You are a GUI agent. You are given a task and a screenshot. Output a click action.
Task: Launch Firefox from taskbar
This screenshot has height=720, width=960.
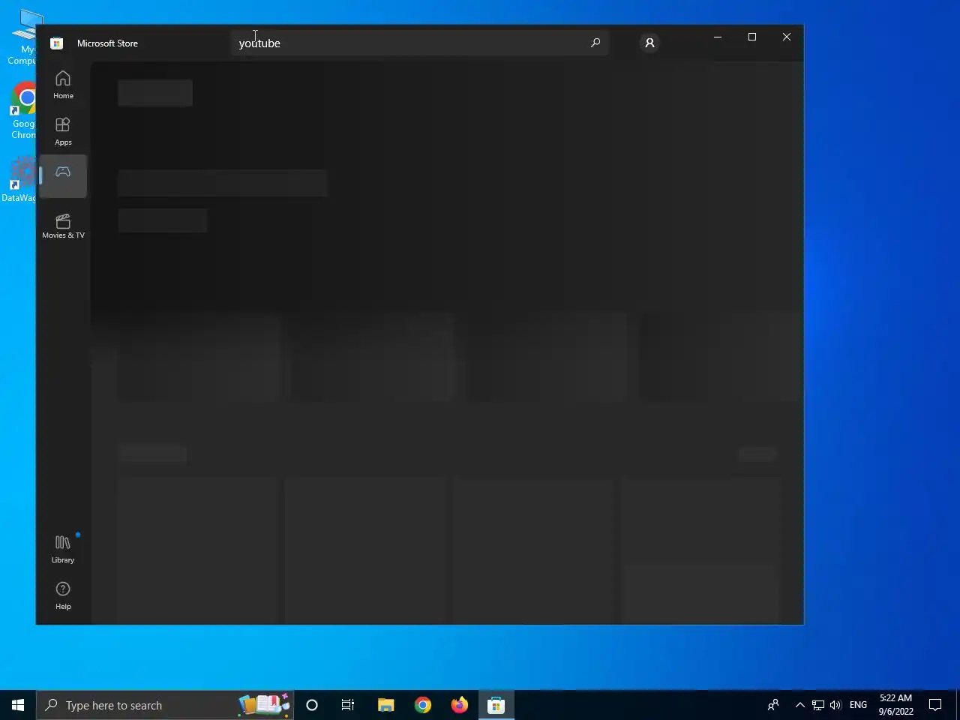coord(460,705)
